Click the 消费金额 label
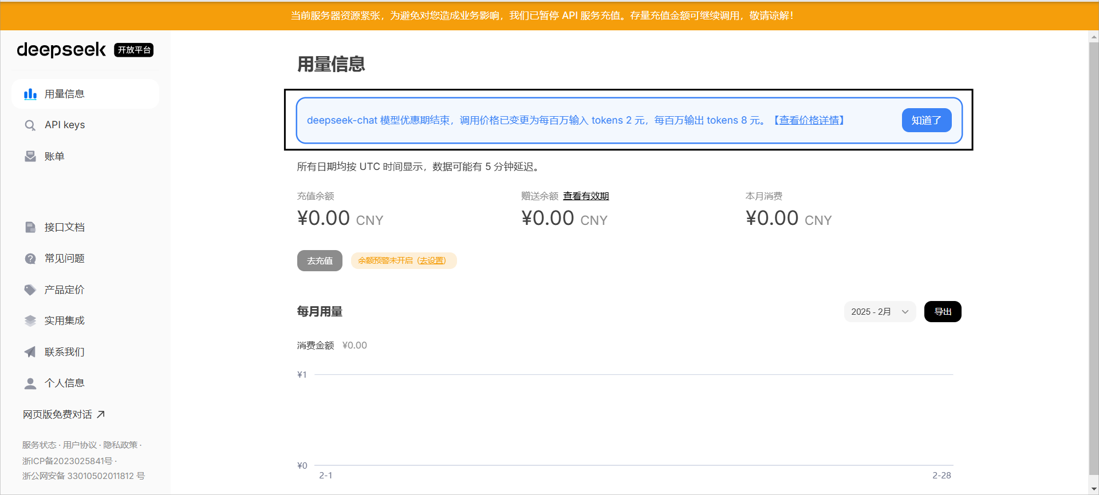 tap(315, 345)
